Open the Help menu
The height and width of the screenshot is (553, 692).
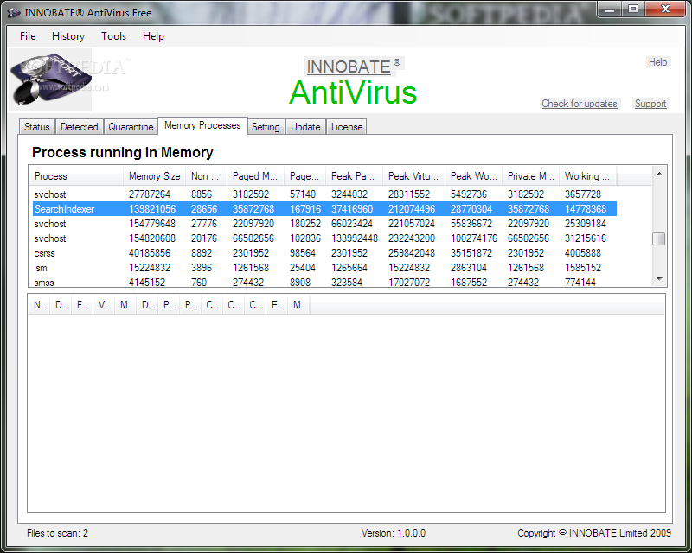click(153, 36)
